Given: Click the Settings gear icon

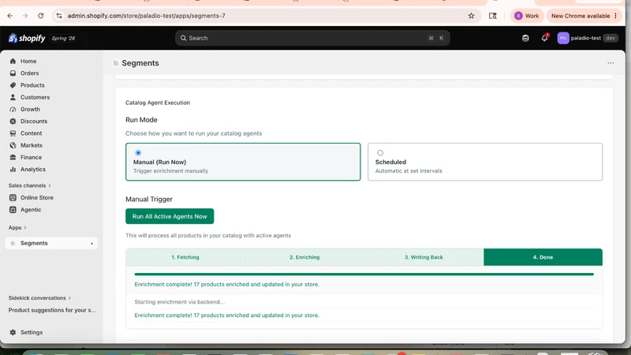Looking at the screenshot, I should pos(13,332).
